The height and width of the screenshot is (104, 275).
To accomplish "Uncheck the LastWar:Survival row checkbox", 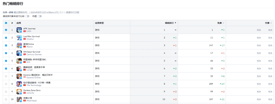I will click(6, 38).
